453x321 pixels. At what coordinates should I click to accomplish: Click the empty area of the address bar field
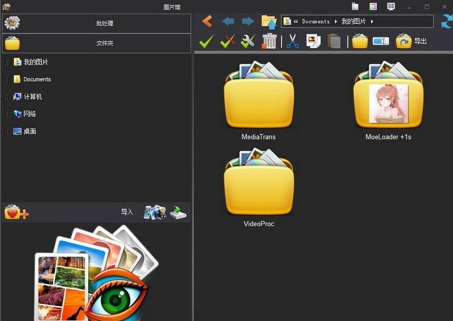tap(403, 22)
